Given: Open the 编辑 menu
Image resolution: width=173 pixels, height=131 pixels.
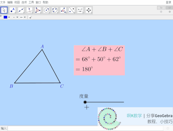Looking at the screenshot, I should point(10,2).
